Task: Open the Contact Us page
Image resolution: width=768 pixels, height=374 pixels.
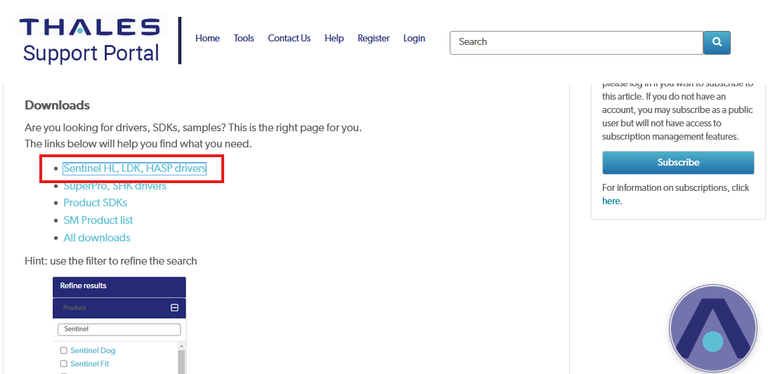Action: (289, 38)
